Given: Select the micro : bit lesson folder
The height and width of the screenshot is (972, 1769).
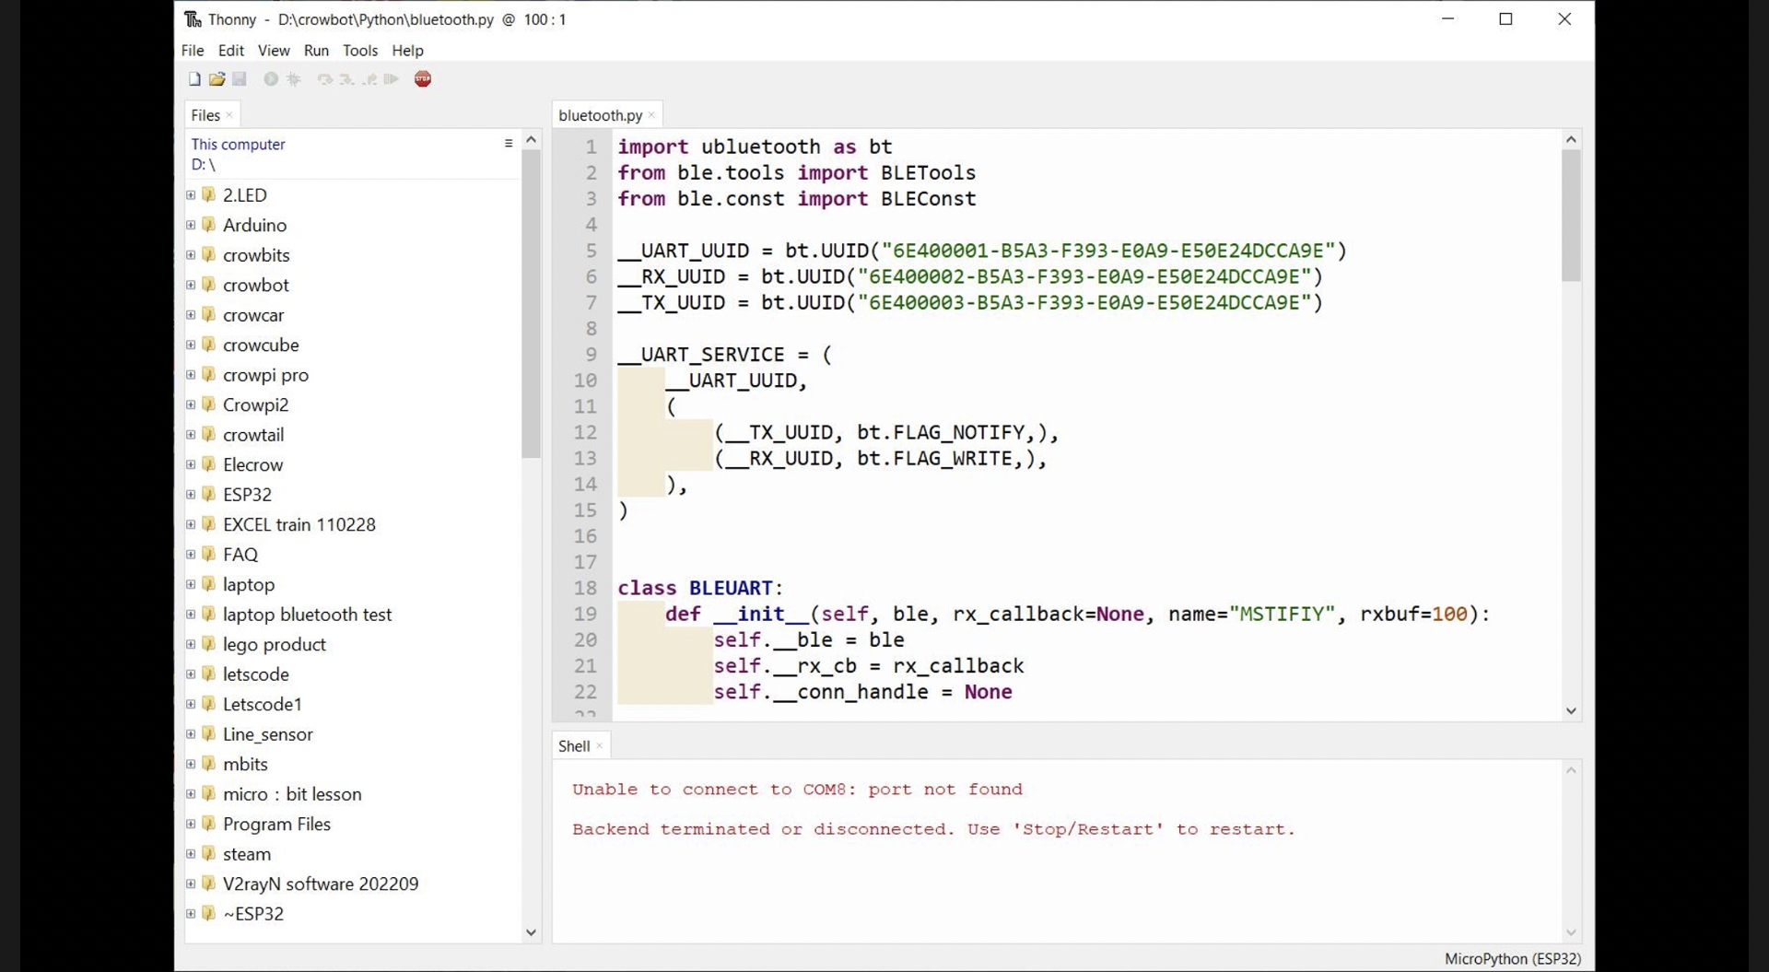Looking at the screenshot, I should pyautogui.click(x=292, y=794).
